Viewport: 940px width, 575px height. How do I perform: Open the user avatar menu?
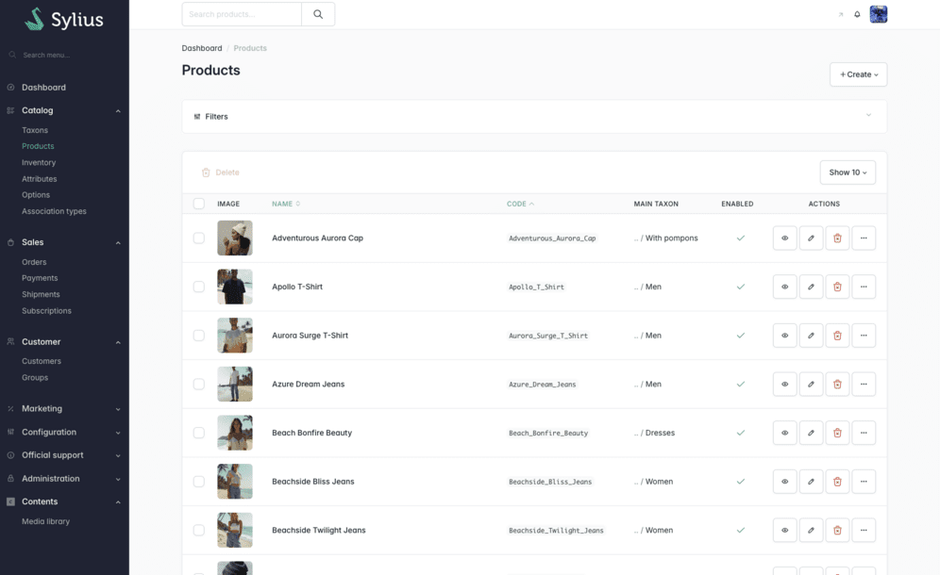tap(879, 14)
